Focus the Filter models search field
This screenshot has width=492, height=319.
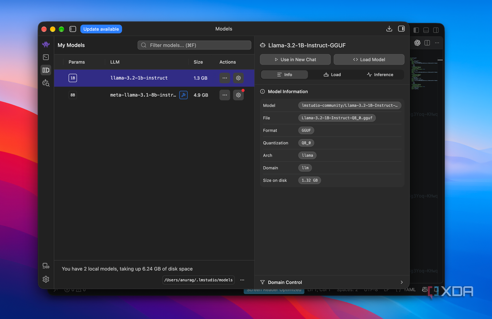click(x=194, y=45)
